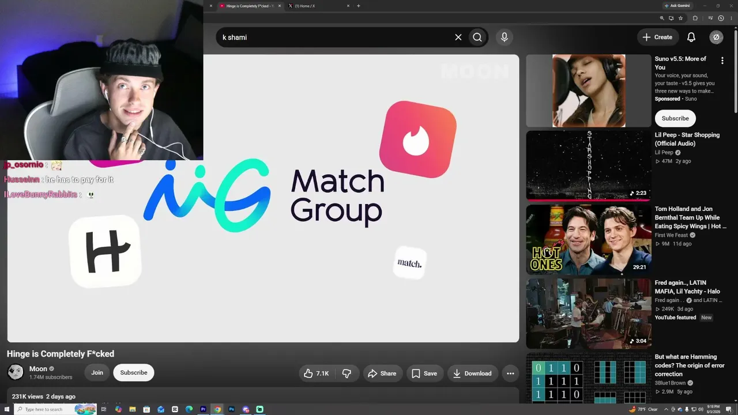Clear the YouTube search text with the X

pyautogui.click(x=458, y=37)
